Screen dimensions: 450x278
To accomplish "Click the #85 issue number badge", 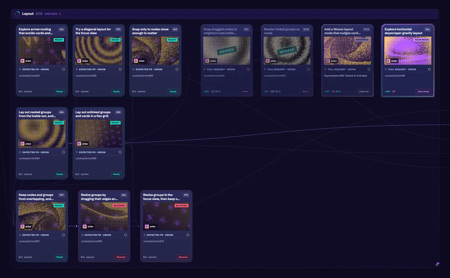I will pos(118,112).
